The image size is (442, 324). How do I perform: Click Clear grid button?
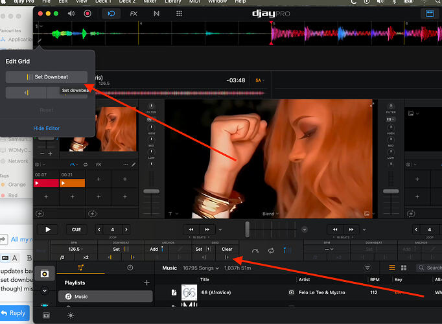tap(227, 249)
